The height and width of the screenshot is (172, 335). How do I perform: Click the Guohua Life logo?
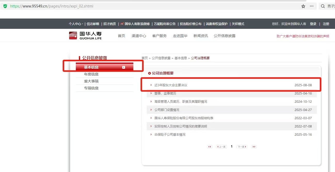pos(85,36)
